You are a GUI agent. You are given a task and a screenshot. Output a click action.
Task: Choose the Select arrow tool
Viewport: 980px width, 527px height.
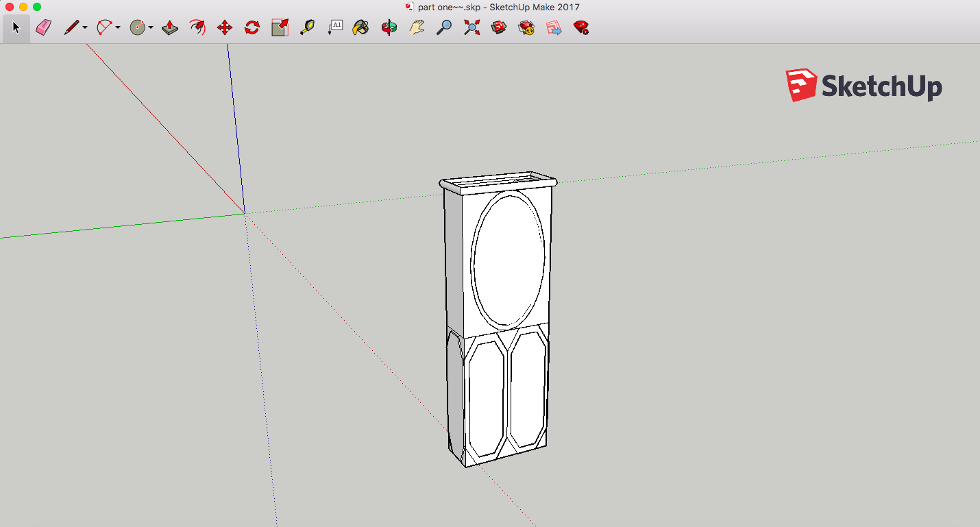[16, 27]
